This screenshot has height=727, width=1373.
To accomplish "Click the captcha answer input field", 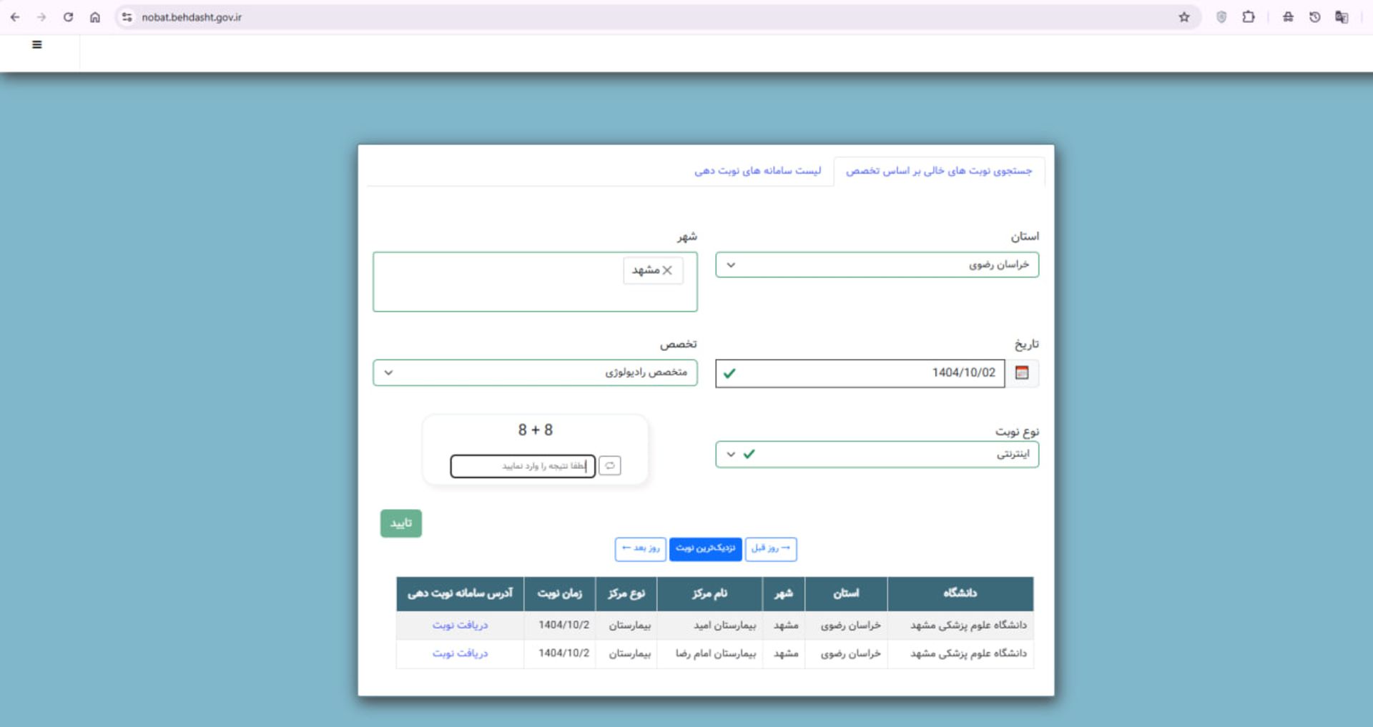I will (521, 465).
